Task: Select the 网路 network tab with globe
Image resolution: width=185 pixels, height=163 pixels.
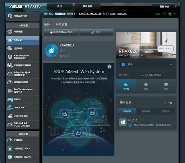Action: pos(146,86)
